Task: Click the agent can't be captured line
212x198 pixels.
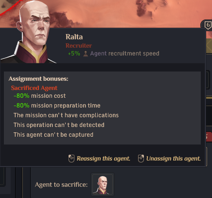Action: click(53, 135)
